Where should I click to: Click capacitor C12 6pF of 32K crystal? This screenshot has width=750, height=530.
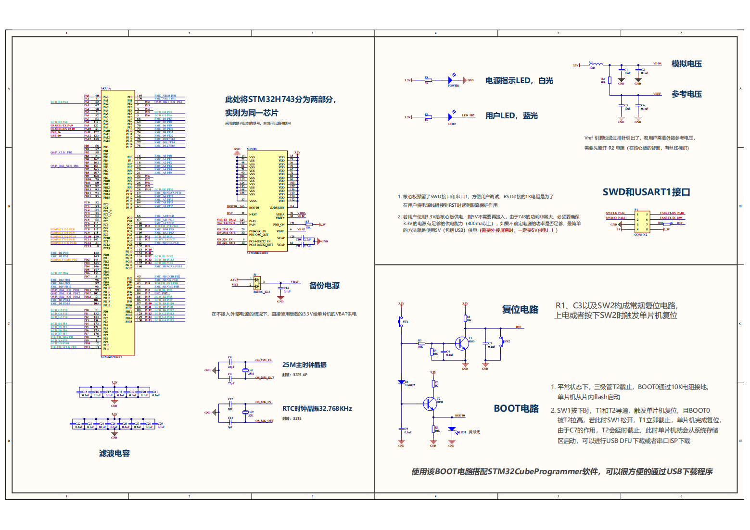(230, 403)
